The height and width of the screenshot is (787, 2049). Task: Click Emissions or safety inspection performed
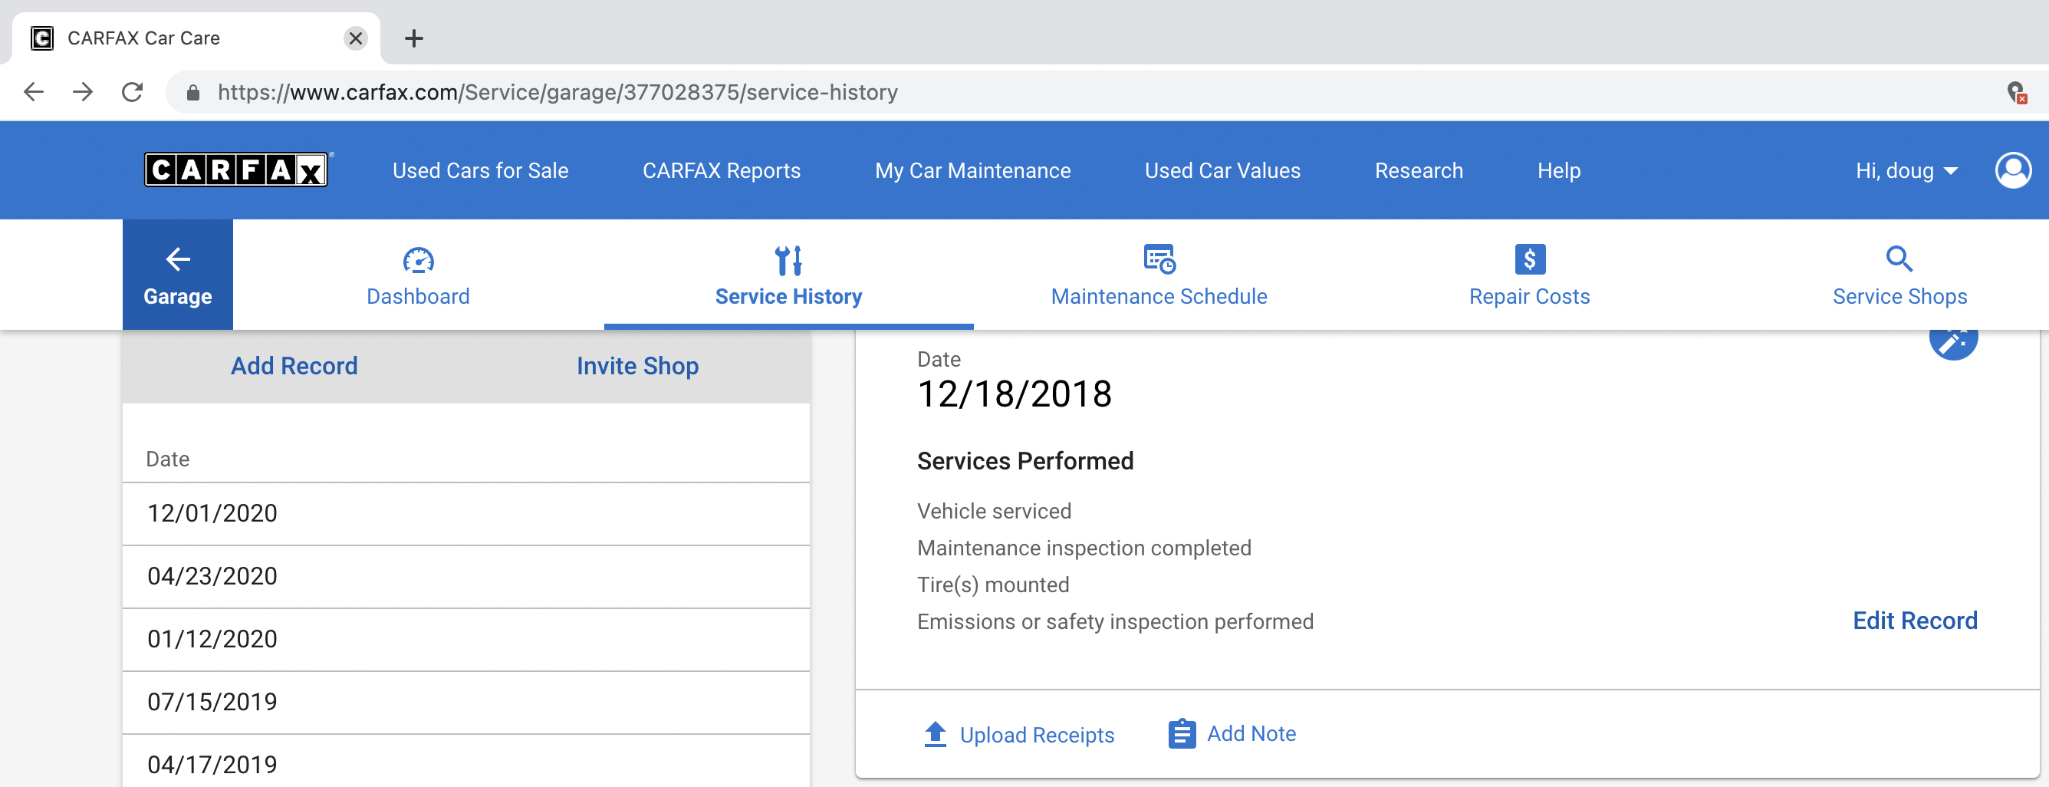(1114, 621)
